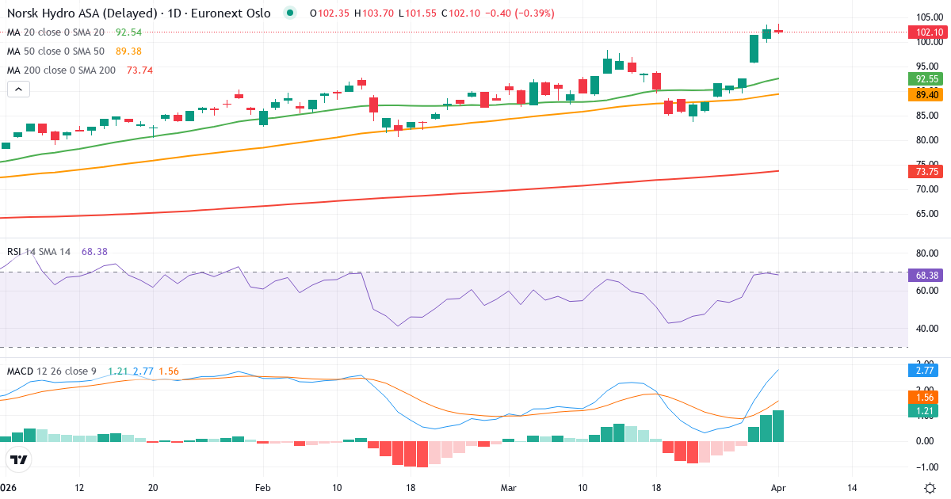This screenshot has height=499, width=951.
Task: Select the MA 20 indicator legend
Action: (x=55, y=32)
